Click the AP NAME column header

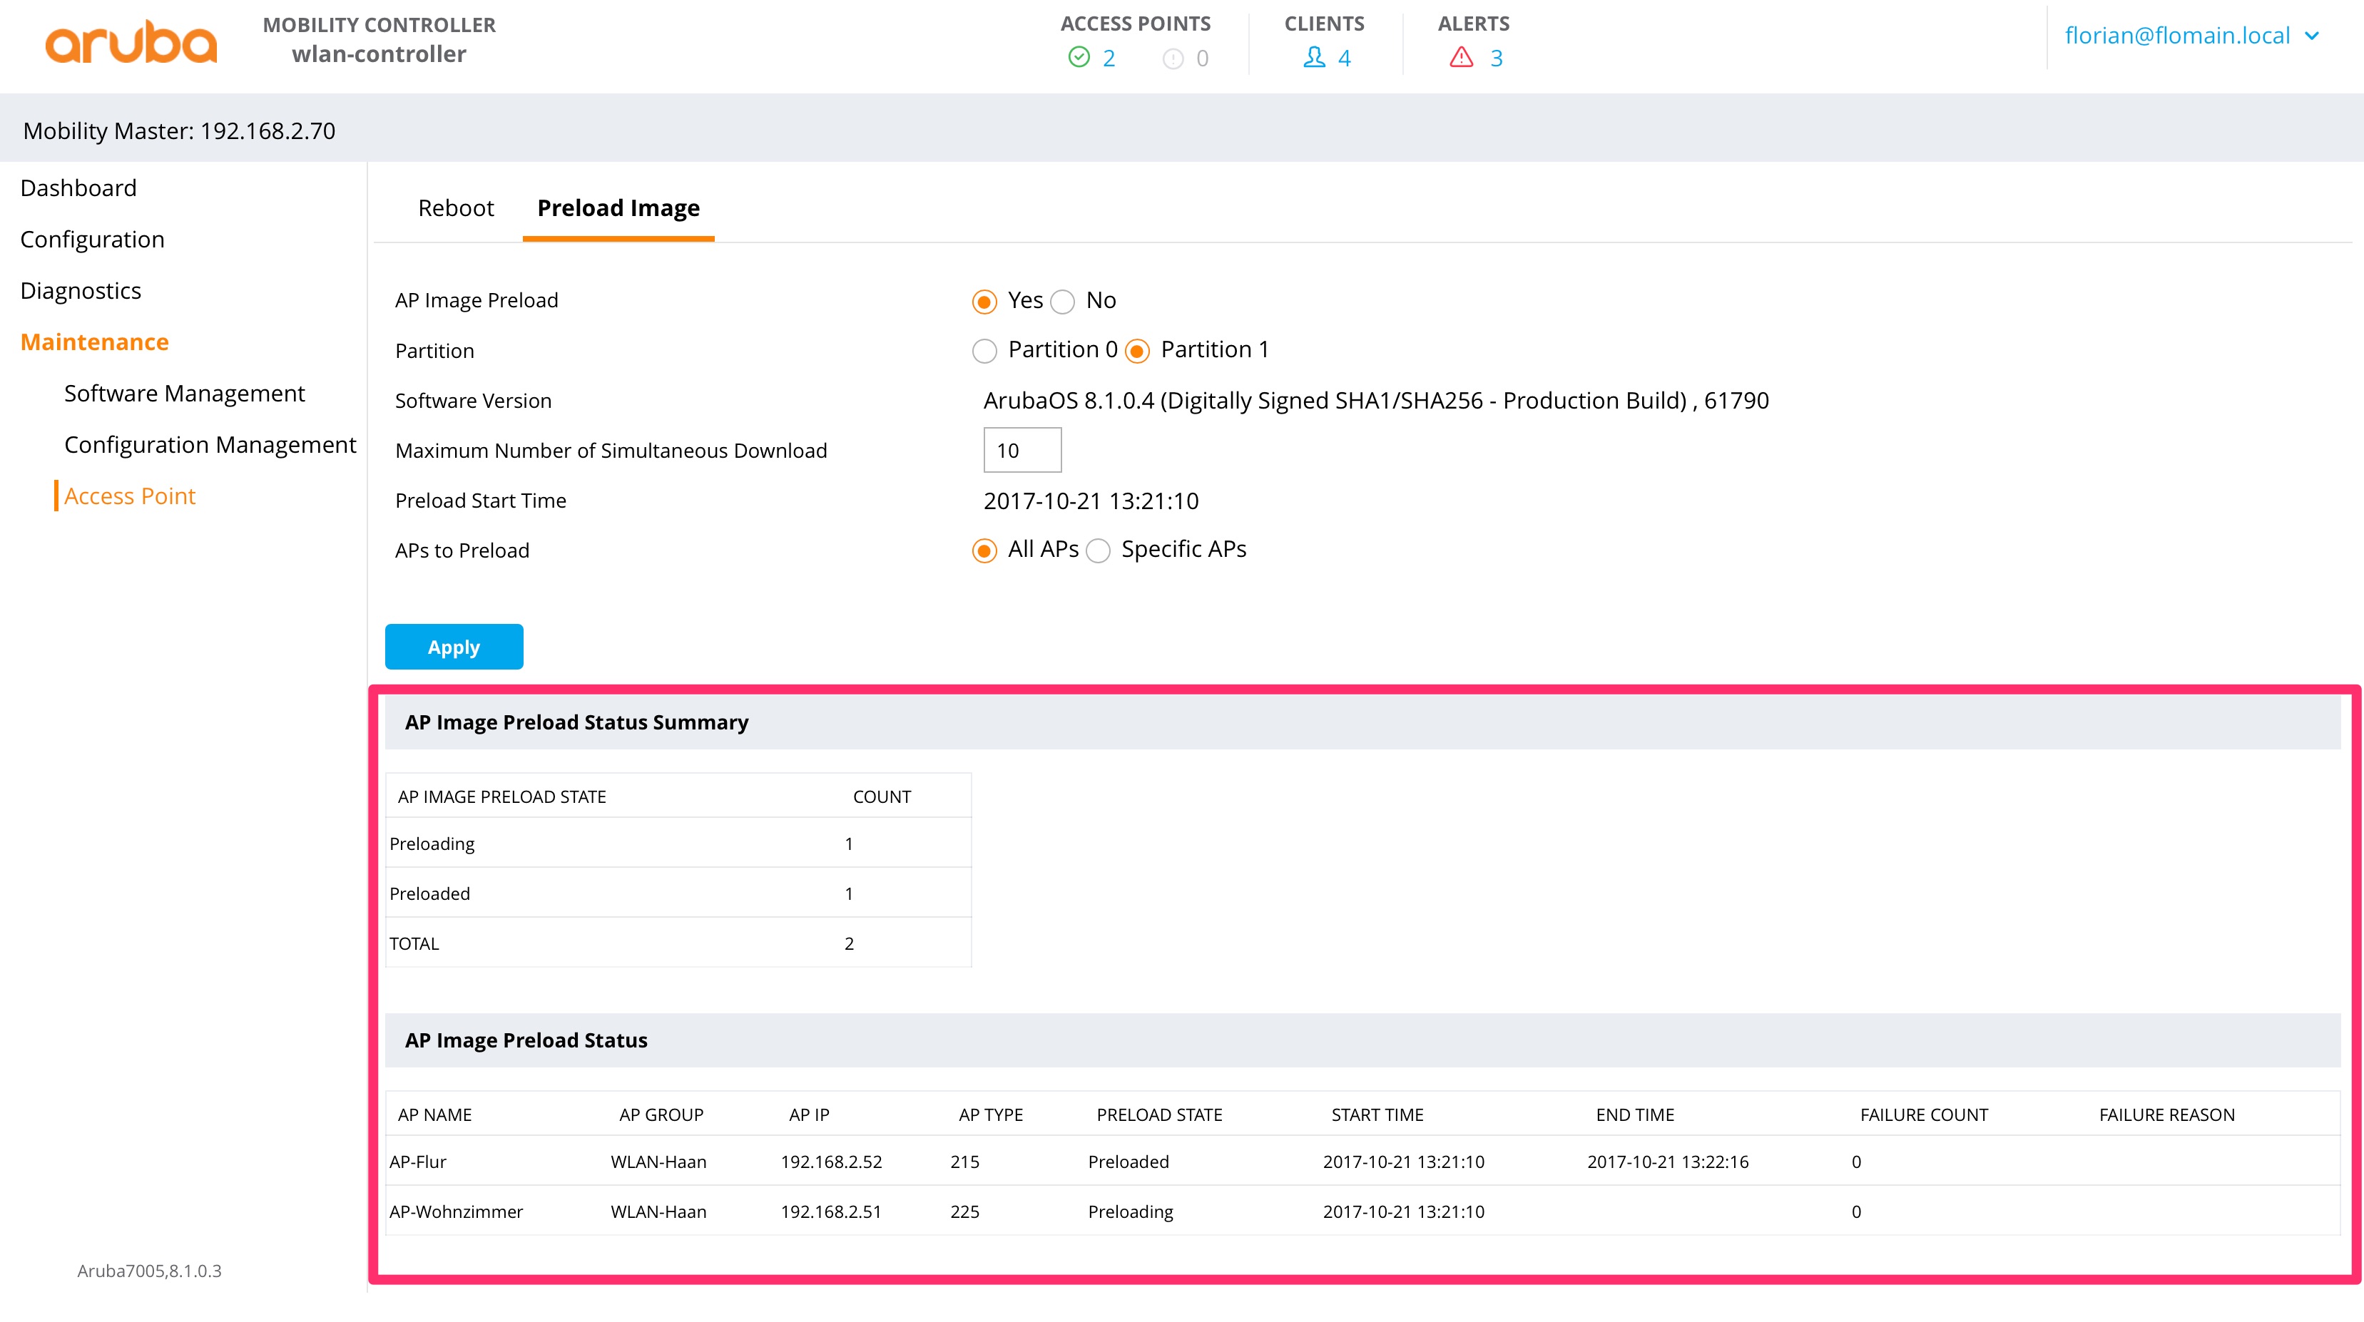coord(435,1115)
